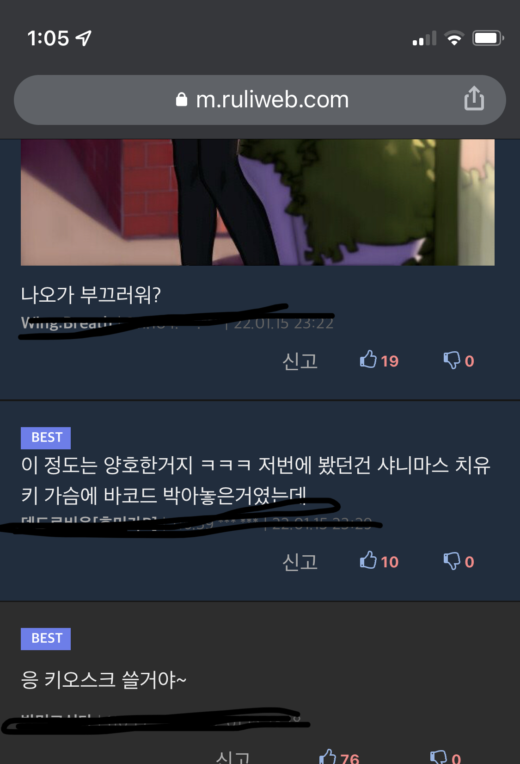Image resolution: width=520 pixels, height=764 pixels.
Task: Open the illustration image above comments
Action: tap(257, 202)
